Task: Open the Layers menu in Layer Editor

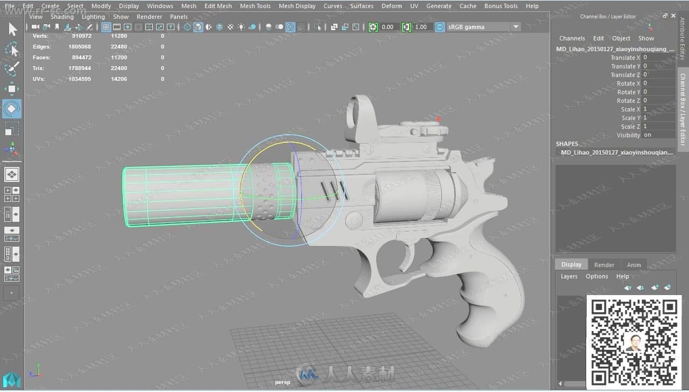Action: tap(569, 276)
